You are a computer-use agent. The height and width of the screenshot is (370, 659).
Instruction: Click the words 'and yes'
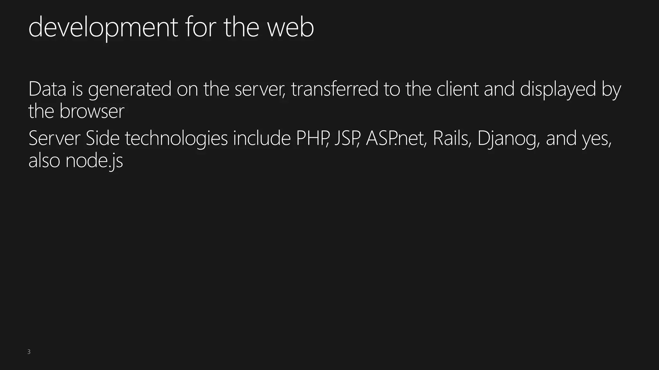coord(578,138)
